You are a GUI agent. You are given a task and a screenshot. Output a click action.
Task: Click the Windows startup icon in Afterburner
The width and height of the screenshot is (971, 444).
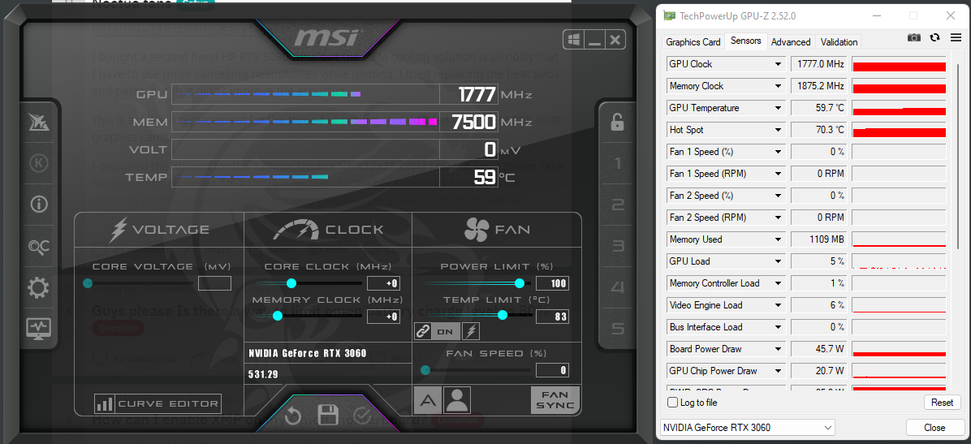(x=574, y=41)
